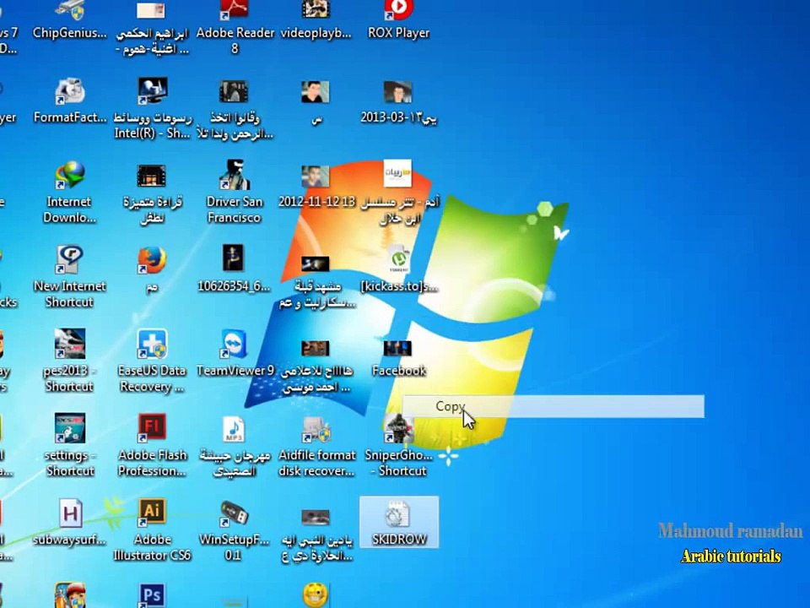Select the EaseUS Data Recovery shortcut
This screenshot has height=608, width=810.
152,361
